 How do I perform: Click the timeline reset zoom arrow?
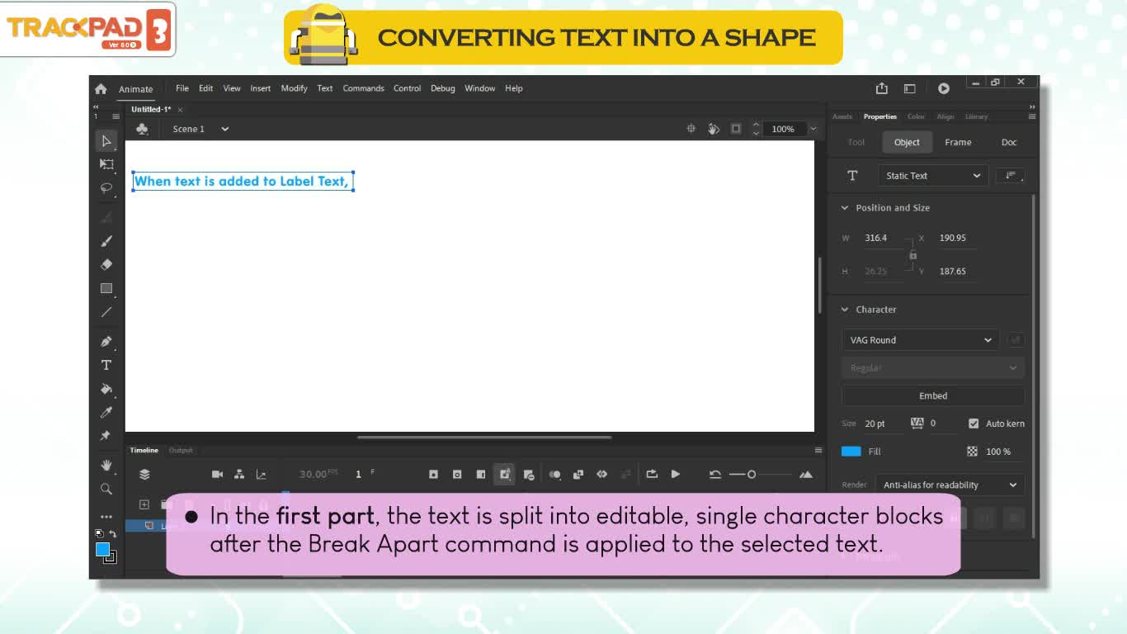coord(715,474)
